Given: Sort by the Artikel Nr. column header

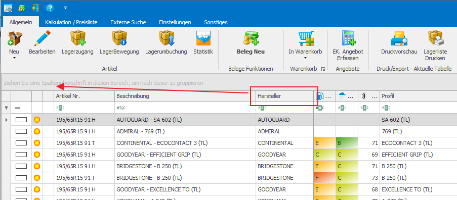Looking at the screenshot, I should tap(85, 96).
